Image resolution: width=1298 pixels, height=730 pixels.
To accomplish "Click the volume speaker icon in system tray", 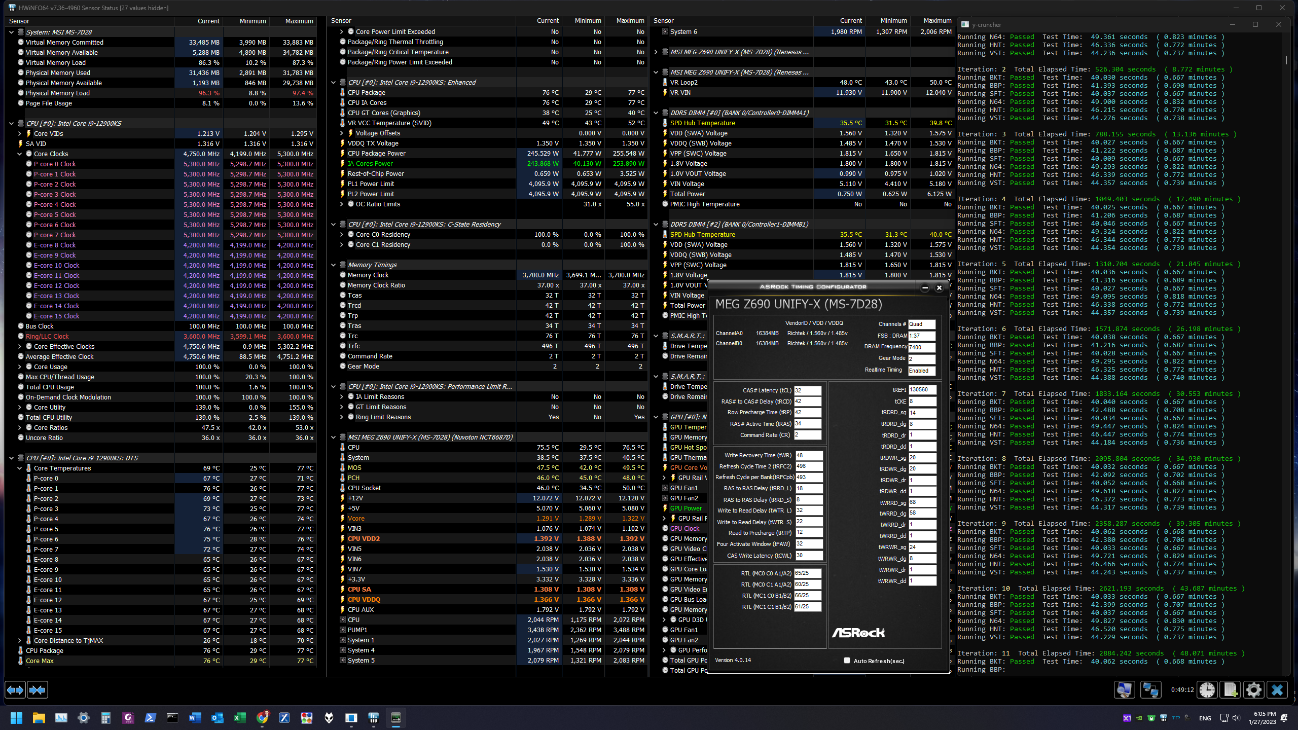I will coord(1236,718).
